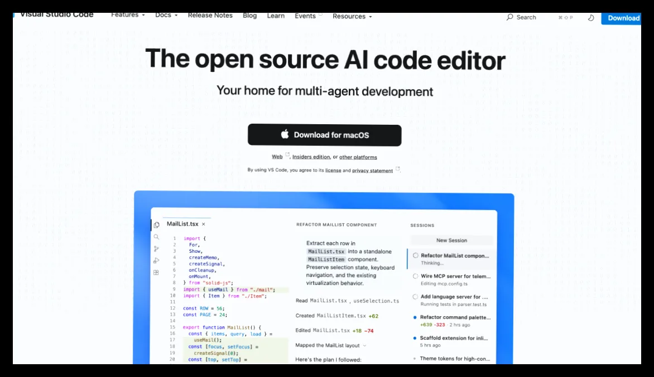Screen dimensions: 654x377
Task: Select the search icon in editor activity bar
Action: click(x=156, y=237)
